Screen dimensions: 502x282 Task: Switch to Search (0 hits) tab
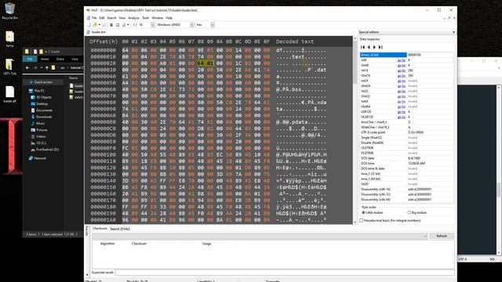pyautogui.click(x=120, y=229)
